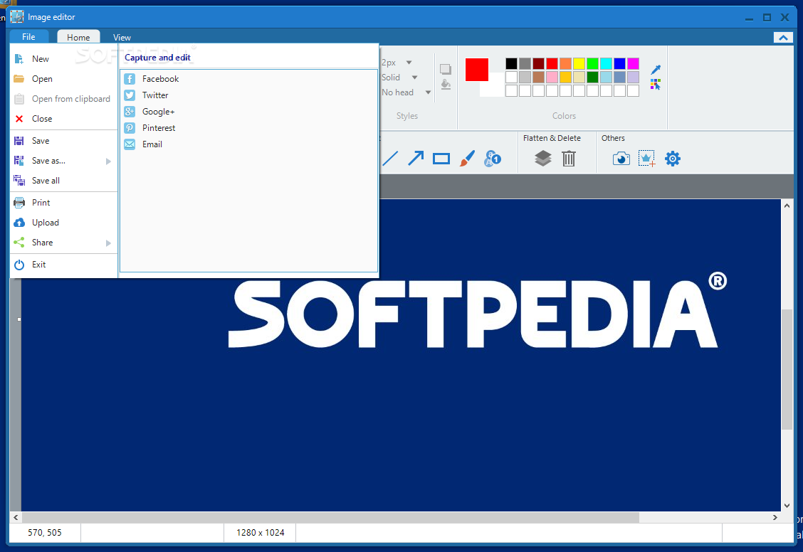The width and height of the screenshot is (803, 552).
Task: Choose Open from clipboard menu entry
Action: [x=63, y=99]
